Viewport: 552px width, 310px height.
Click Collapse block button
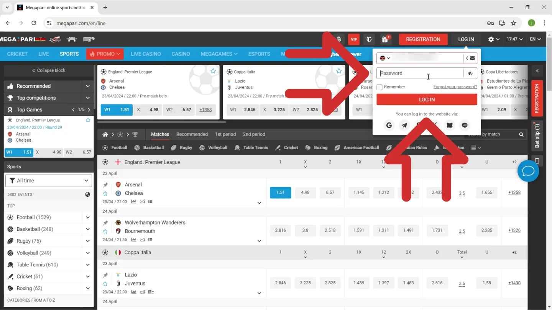tap(49, 70)
